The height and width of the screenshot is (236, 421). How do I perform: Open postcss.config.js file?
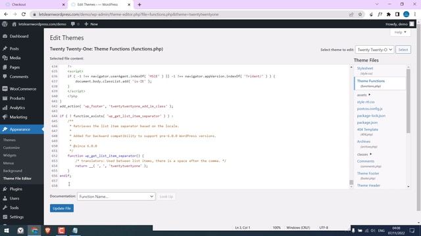370,109
